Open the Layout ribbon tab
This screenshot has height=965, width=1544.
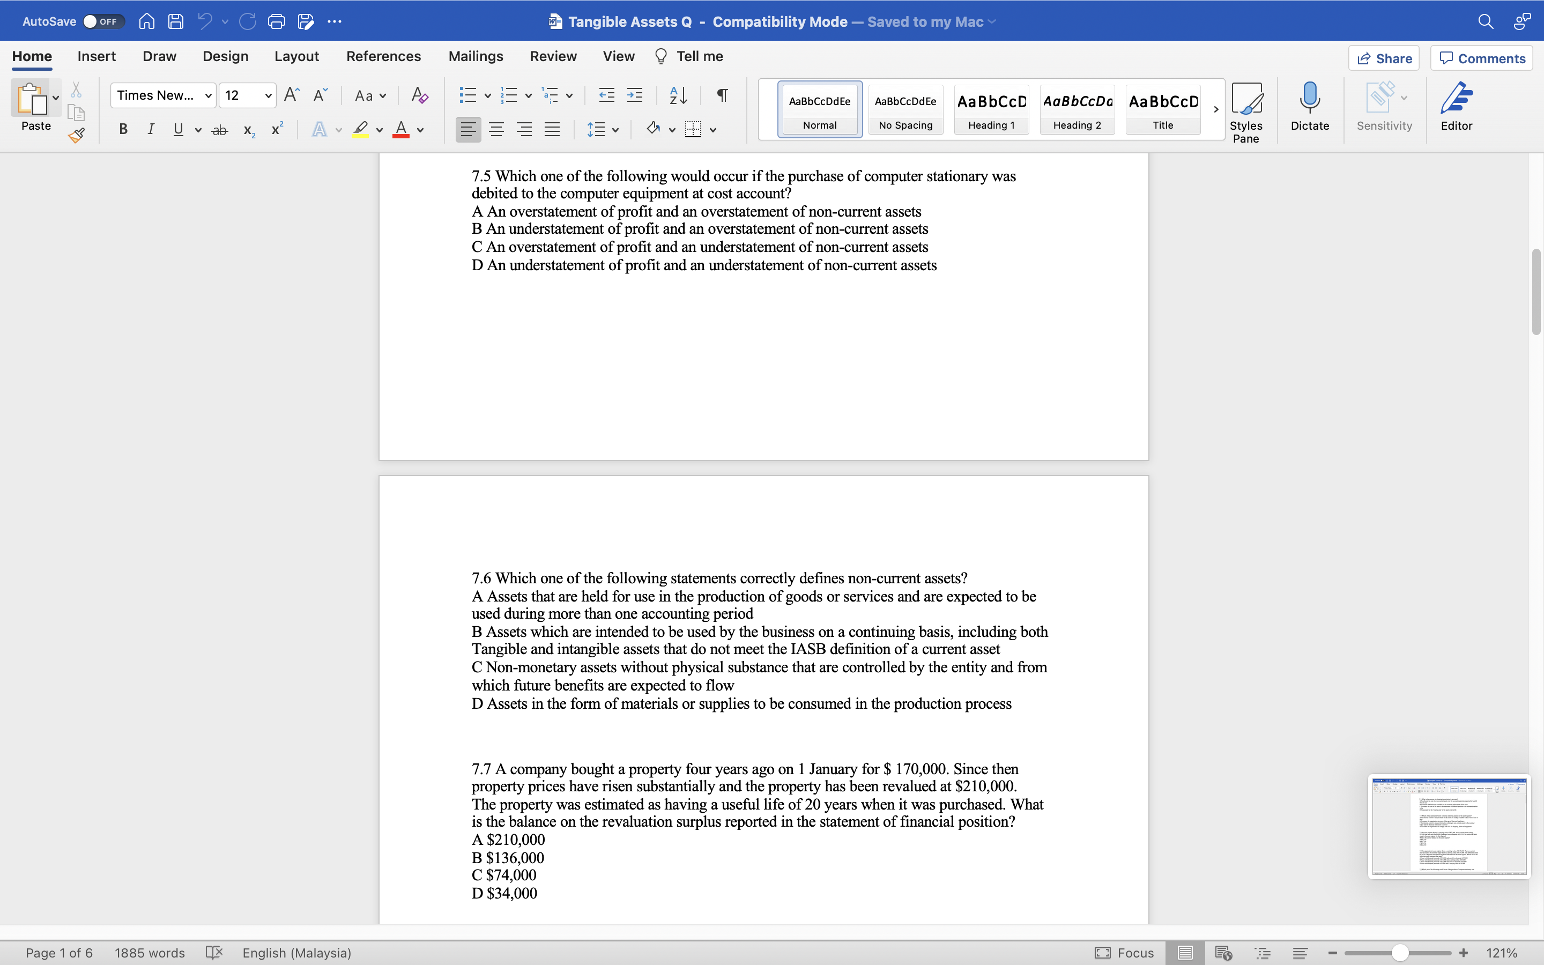coord(296,56)
